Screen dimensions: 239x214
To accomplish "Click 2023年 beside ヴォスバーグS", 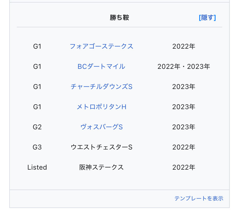I will (184, 127).
